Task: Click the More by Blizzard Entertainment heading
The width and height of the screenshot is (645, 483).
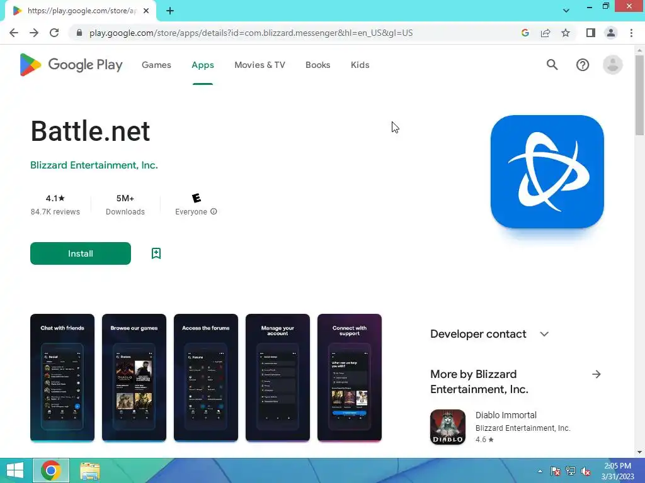Action: coord(479,382)
